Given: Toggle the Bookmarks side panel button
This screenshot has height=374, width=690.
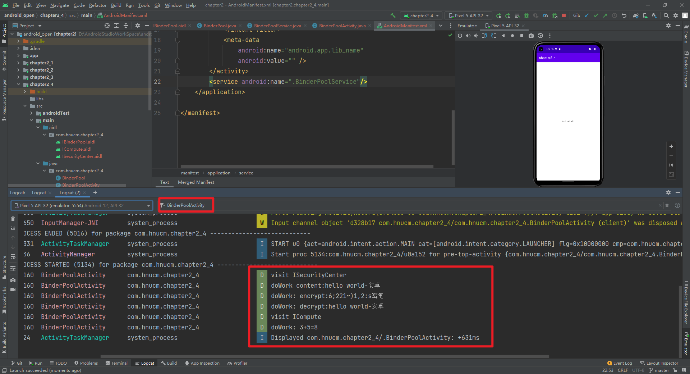Looking at the screenshot, I should pyautogui.click(x=4, y=300).
